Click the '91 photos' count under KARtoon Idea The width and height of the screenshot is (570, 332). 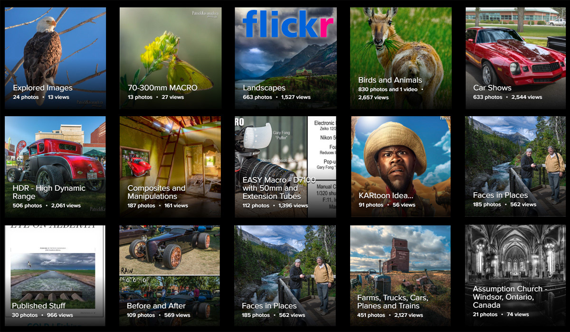(x=371, y=205)
